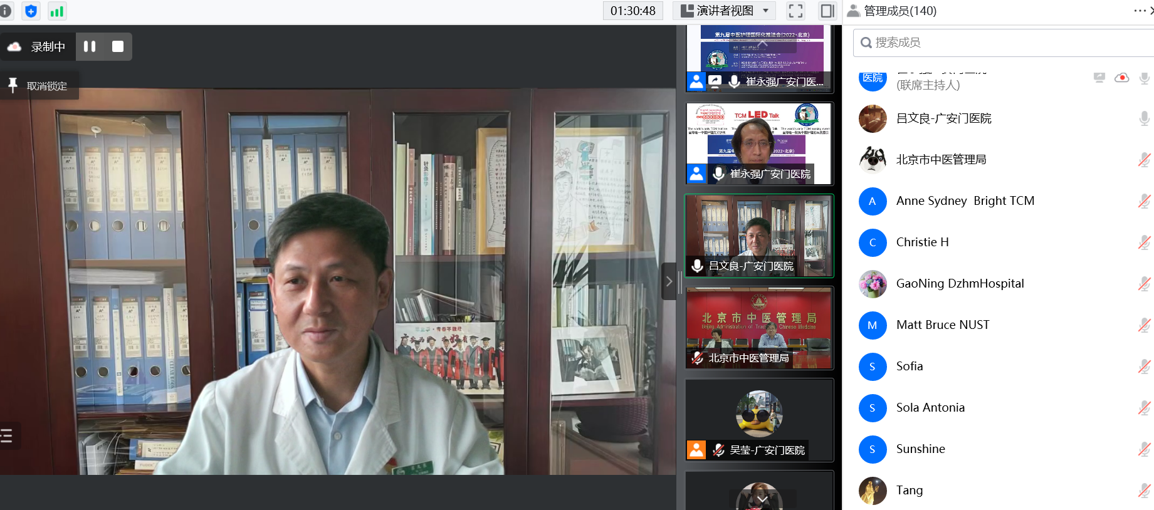1154x510 pixels.
Task: Toggle the side panel layout icon
Action: 827,11
